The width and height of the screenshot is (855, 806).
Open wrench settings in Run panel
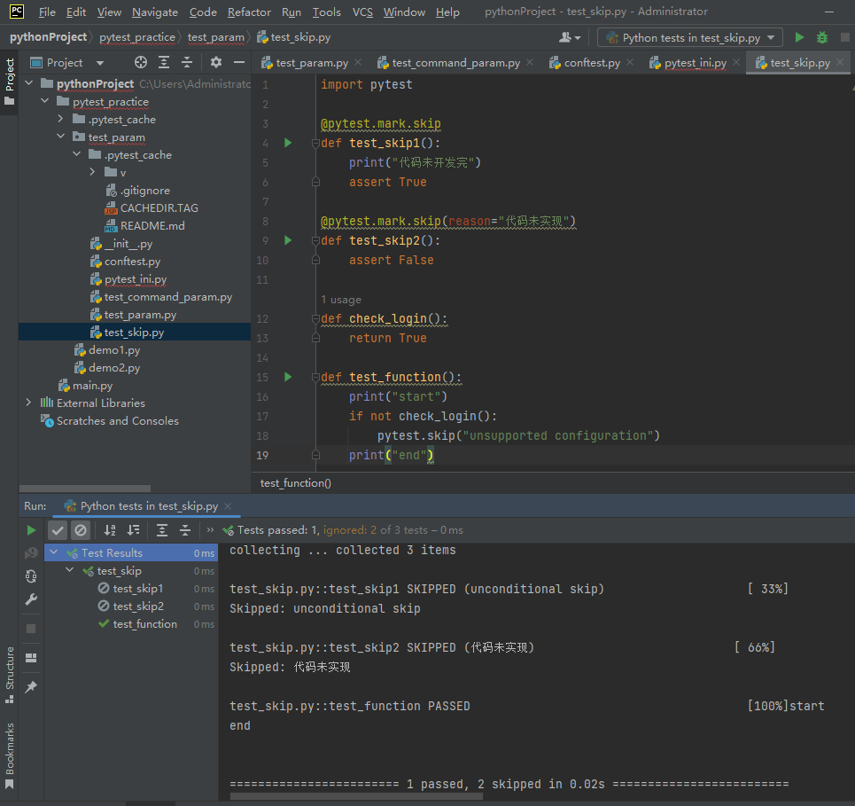[31, 599]
